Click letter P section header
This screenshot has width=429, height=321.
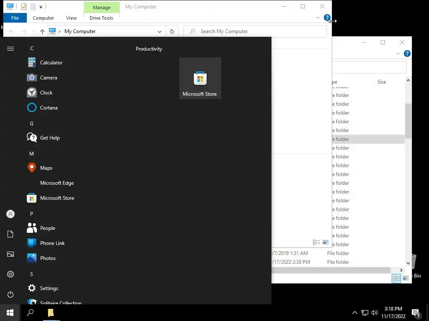[x=32, y=214]
